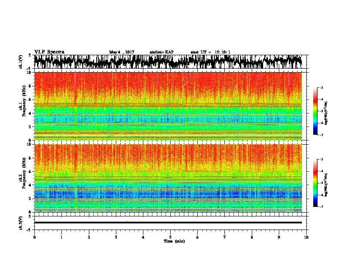Click the 'VLF Spectra' title text

[49, 52]
